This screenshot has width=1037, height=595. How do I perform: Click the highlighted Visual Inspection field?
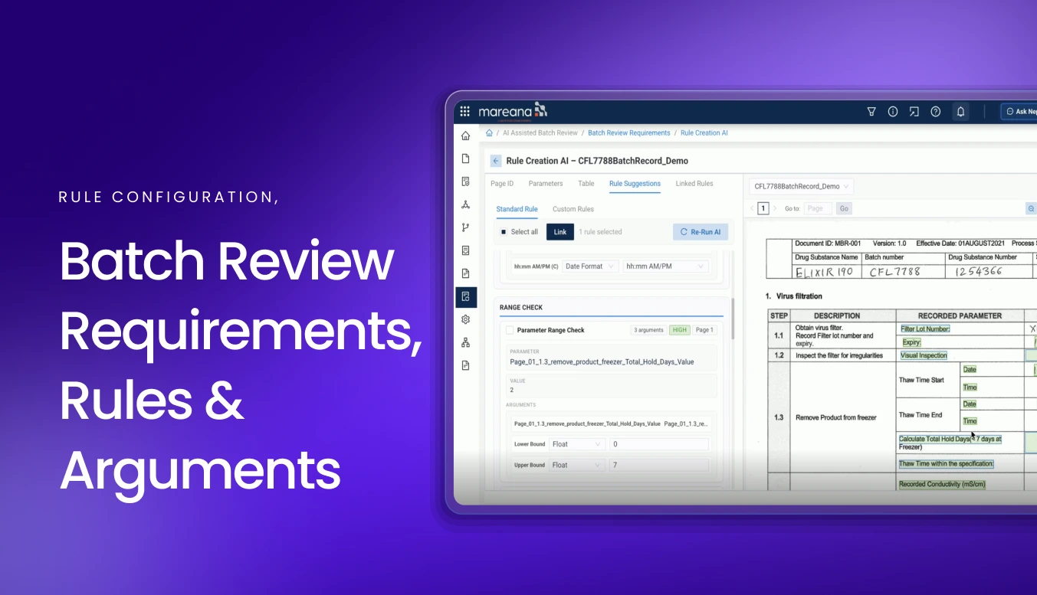(924, 355)
